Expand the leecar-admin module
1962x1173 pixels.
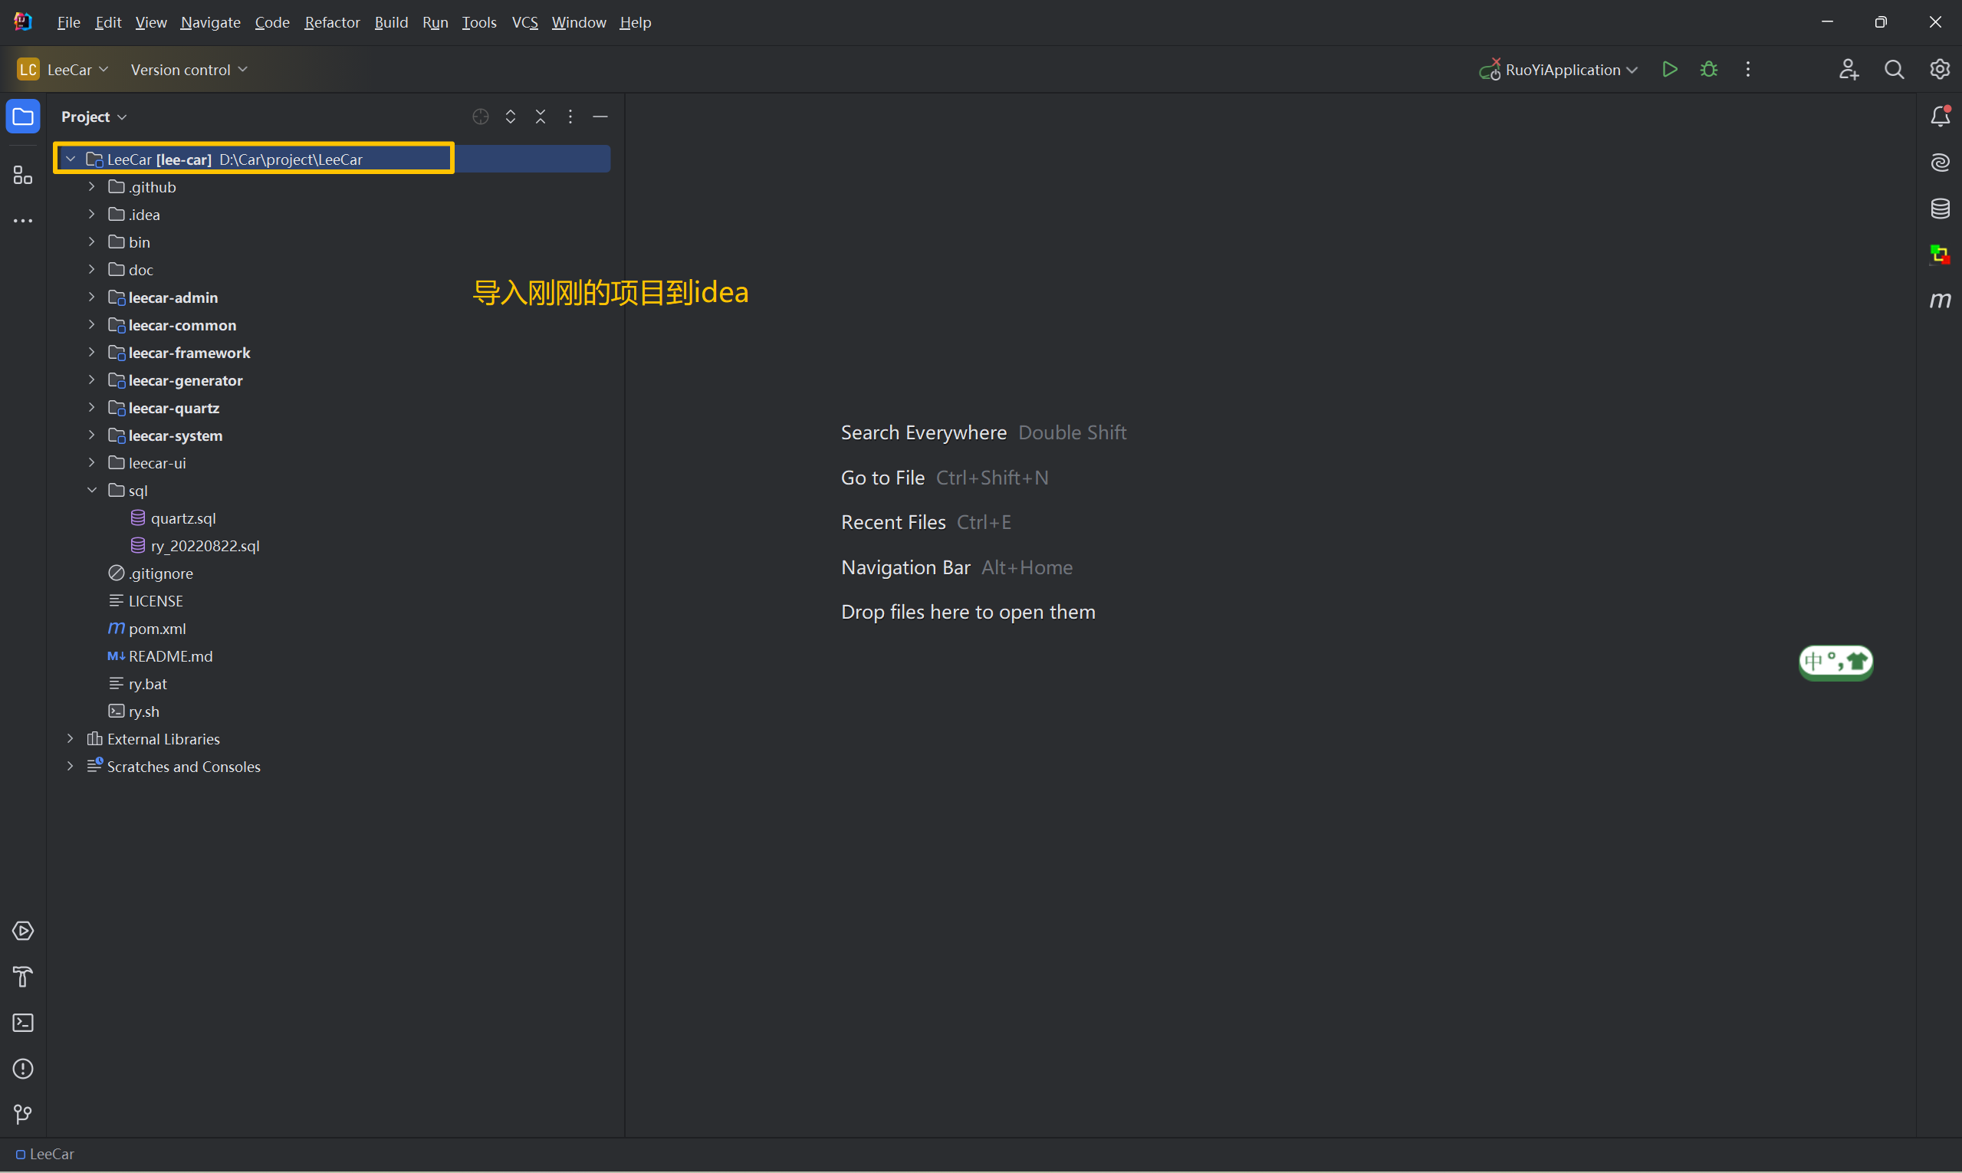pos(92,297)
